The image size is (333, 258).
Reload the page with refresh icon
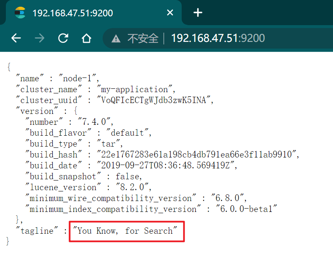63,38
